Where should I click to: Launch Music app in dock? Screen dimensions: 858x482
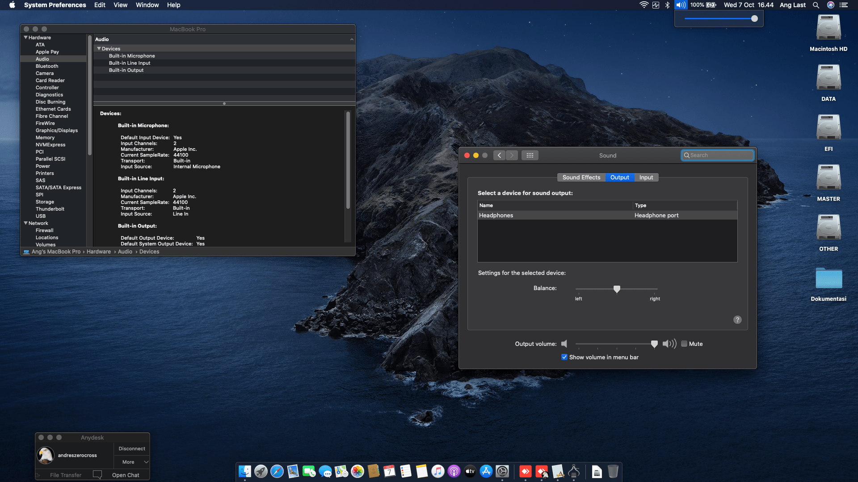point(438,471)
